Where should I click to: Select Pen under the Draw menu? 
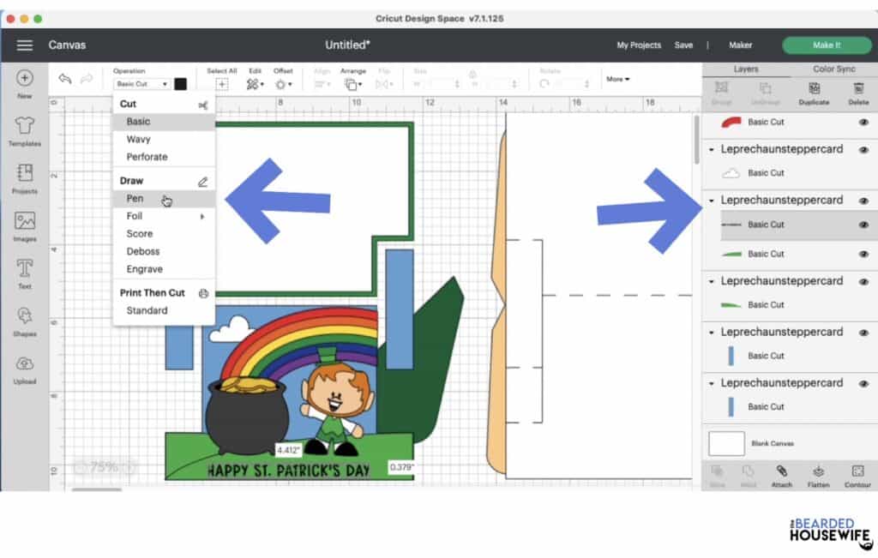point(135,198)
